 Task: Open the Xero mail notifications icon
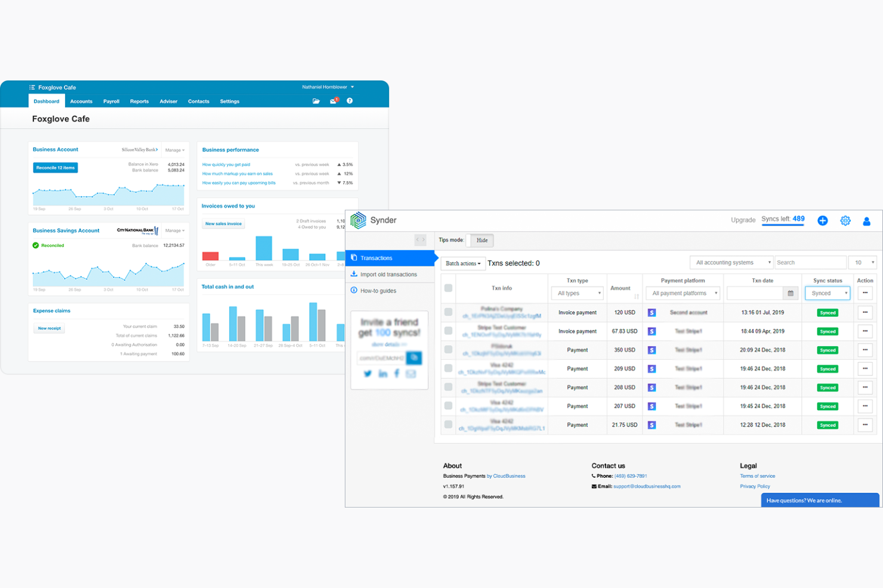[334, 101]
